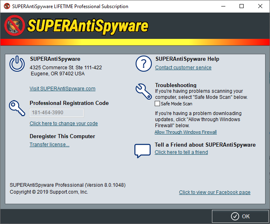Click the app icon in the title bar
This screenshot has width=270, height=224.
pos(7,6)
